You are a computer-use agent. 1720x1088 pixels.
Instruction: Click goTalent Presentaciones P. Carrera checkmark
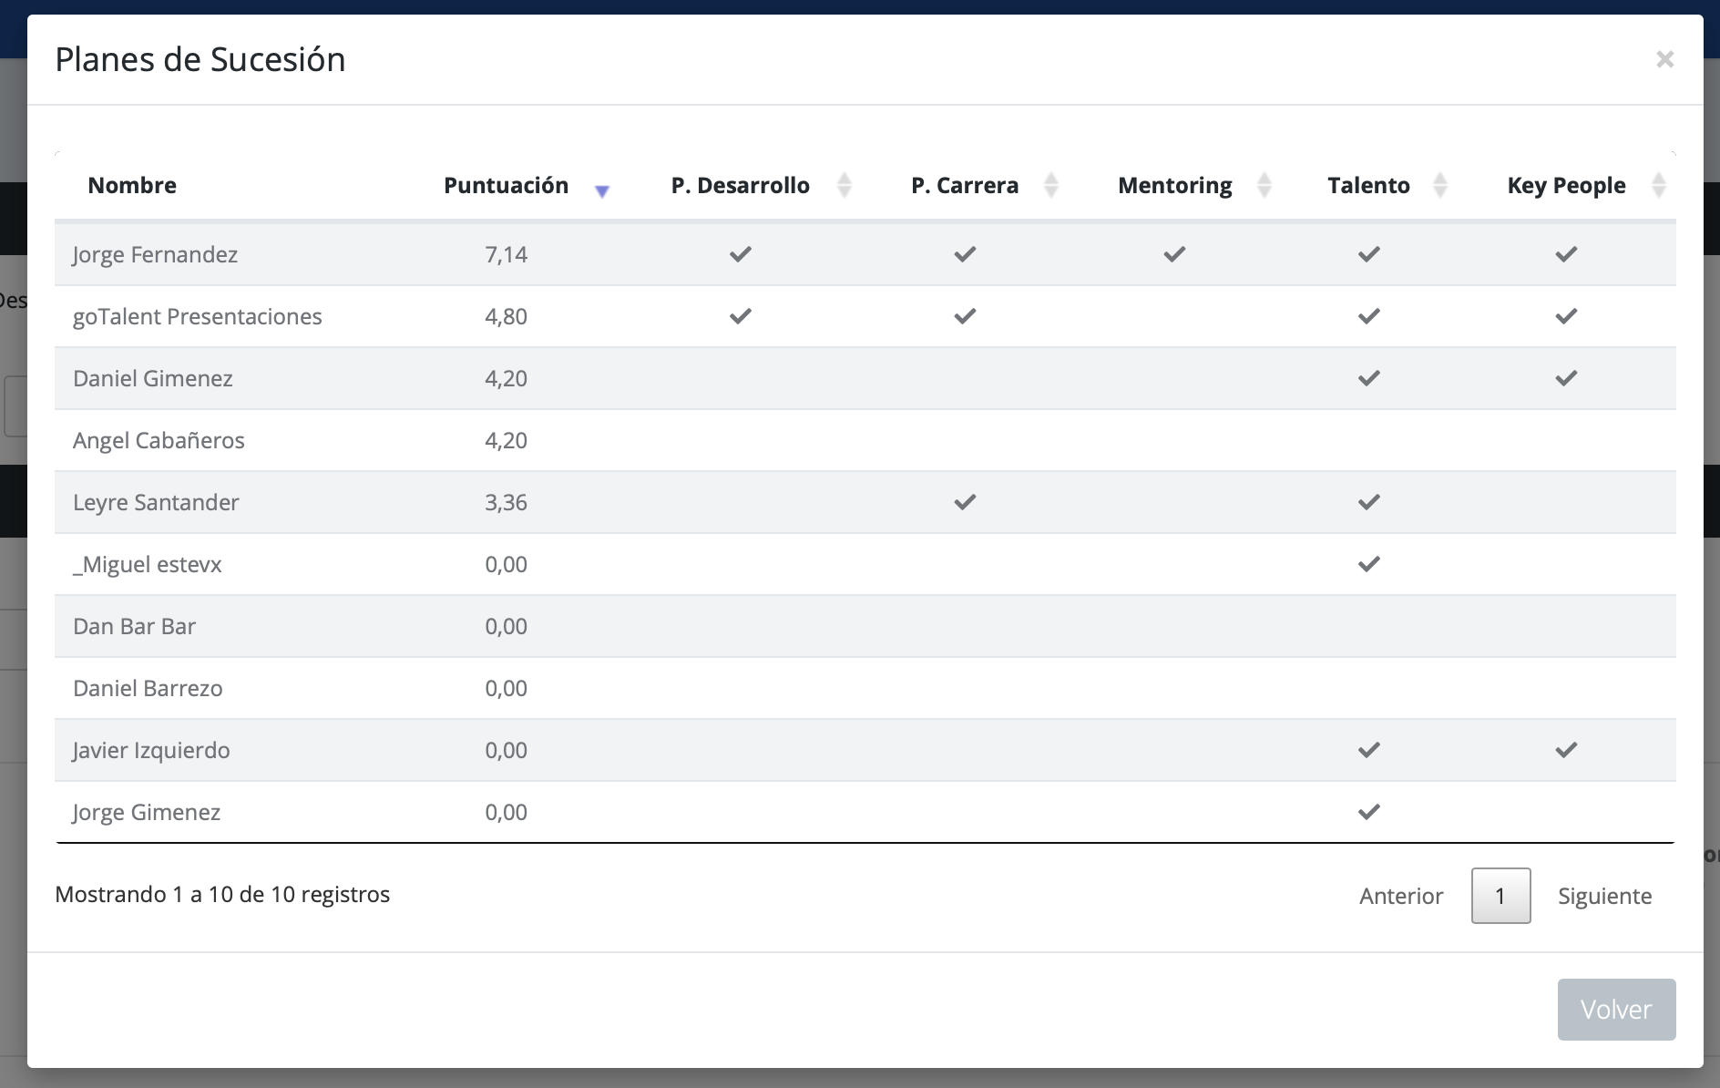(965, 316)
